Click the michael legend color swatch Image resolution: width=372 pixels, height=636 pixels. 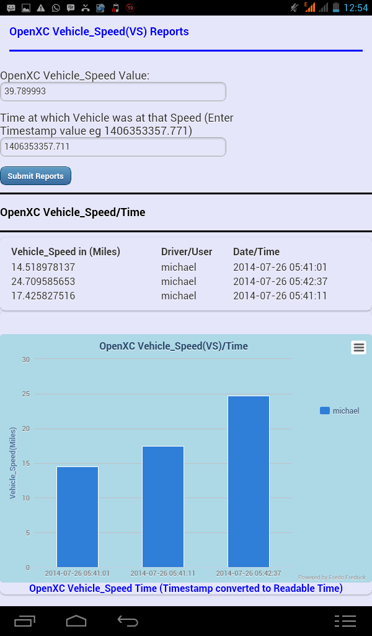325,411
